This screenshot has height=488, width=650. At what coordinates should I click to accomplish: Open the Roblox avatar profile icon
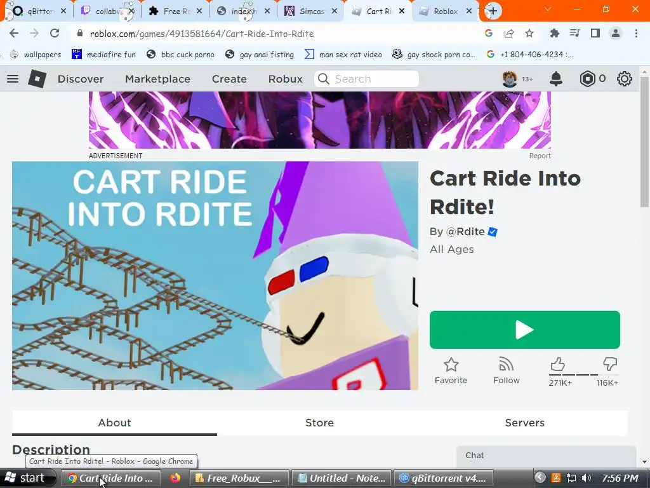point(510,79)
